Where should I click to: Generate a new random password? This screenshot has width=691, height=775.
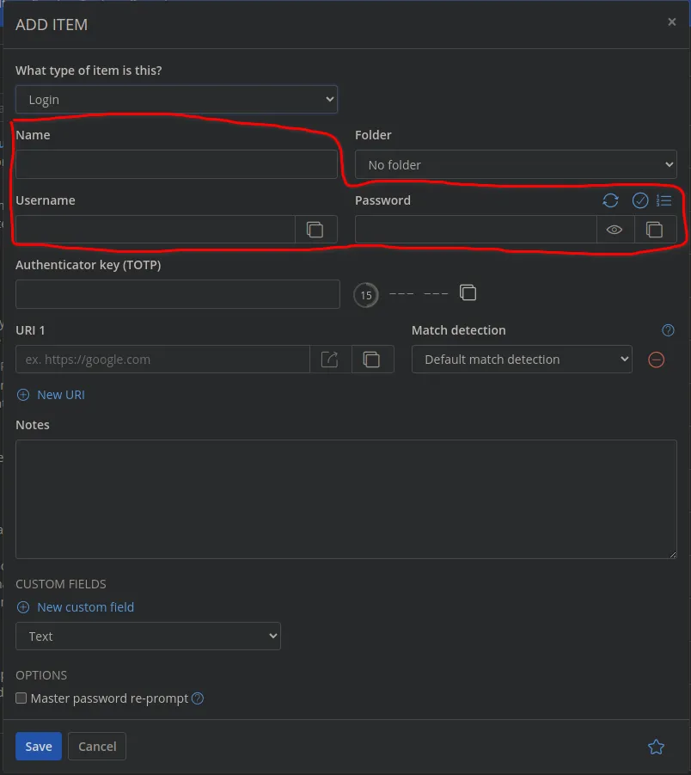[611, 200]
